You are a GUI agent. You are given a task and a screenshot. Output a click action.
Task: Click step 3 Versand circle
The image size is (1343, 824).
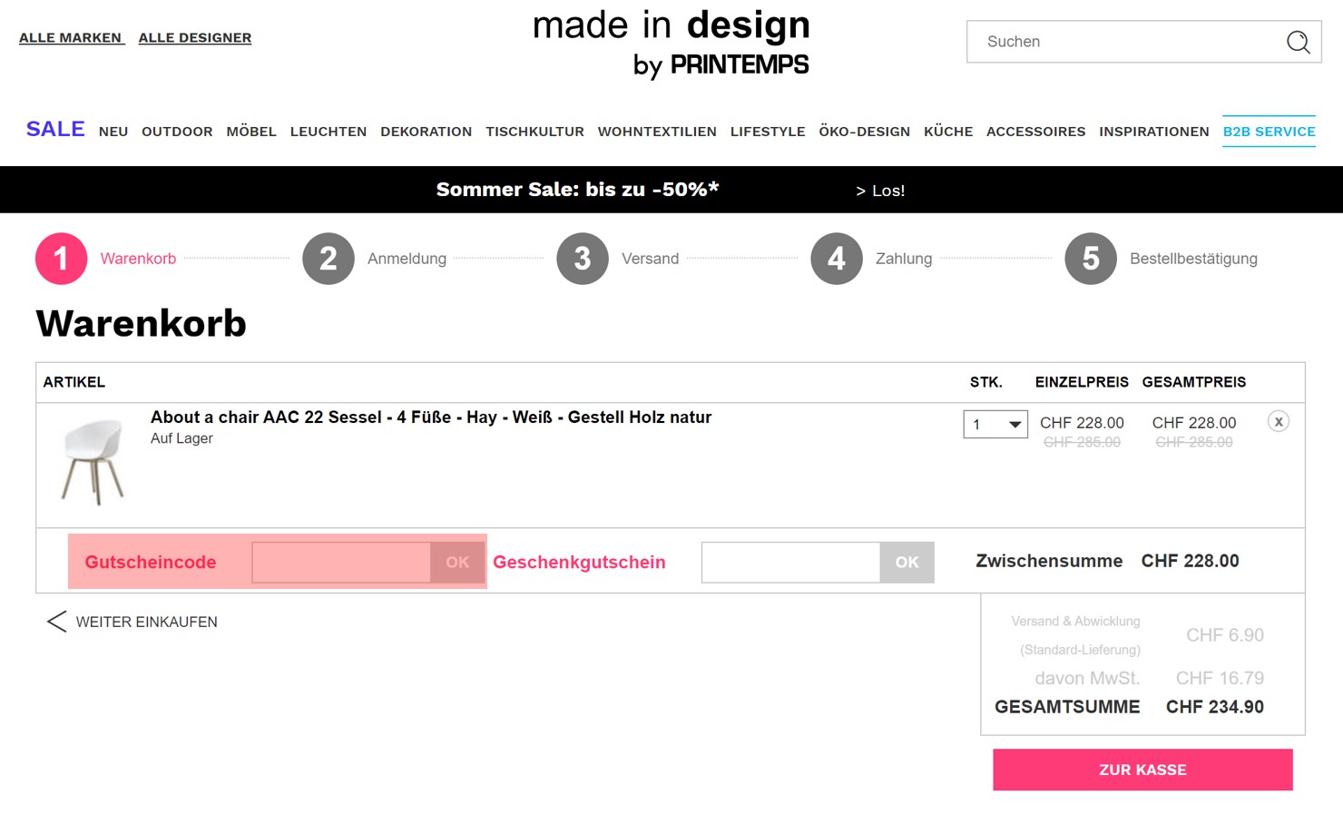pyautogui.click(x=583, y=259)
